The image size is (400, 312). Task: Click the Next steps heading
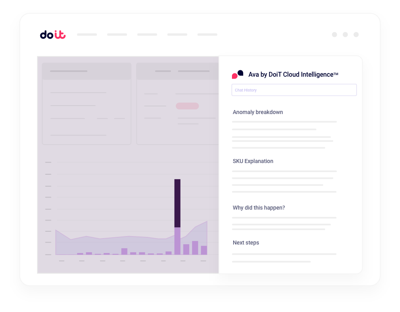click(x=246, y=243)
